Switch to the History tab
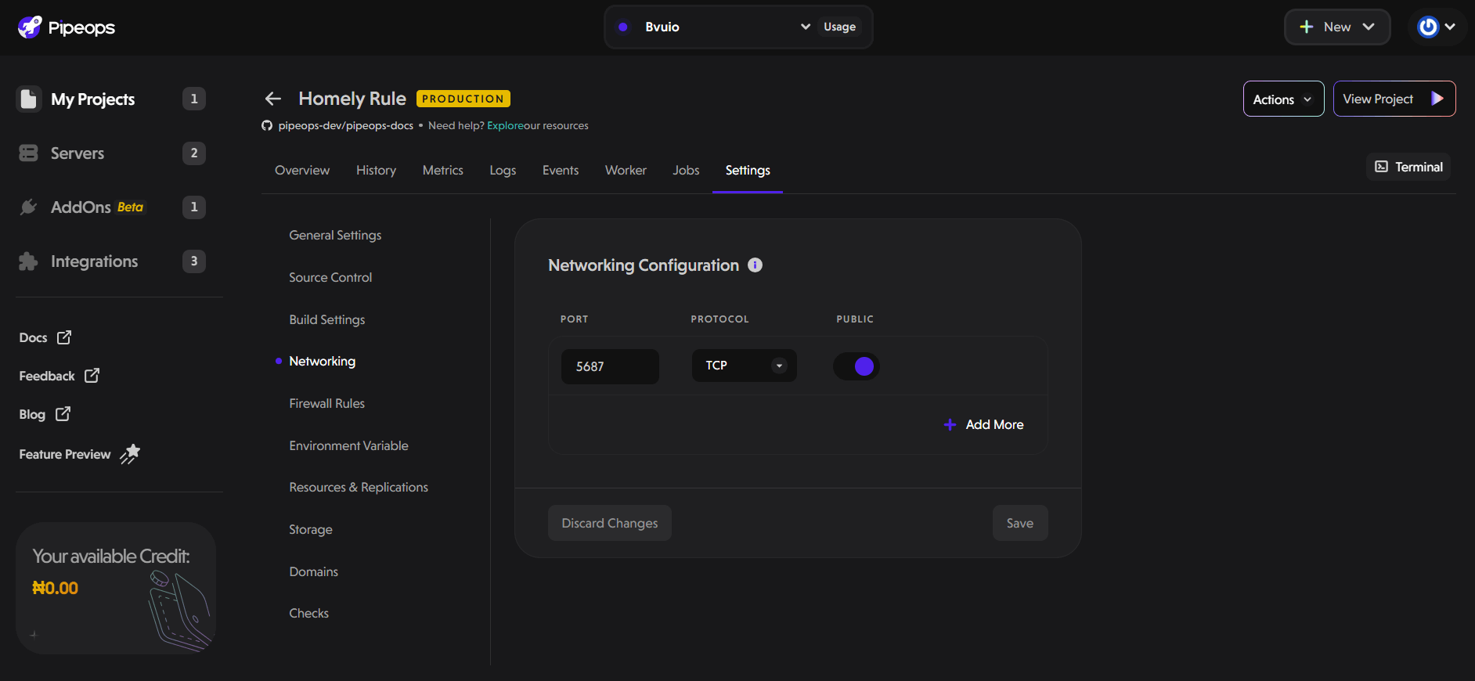 click(376, 171)
